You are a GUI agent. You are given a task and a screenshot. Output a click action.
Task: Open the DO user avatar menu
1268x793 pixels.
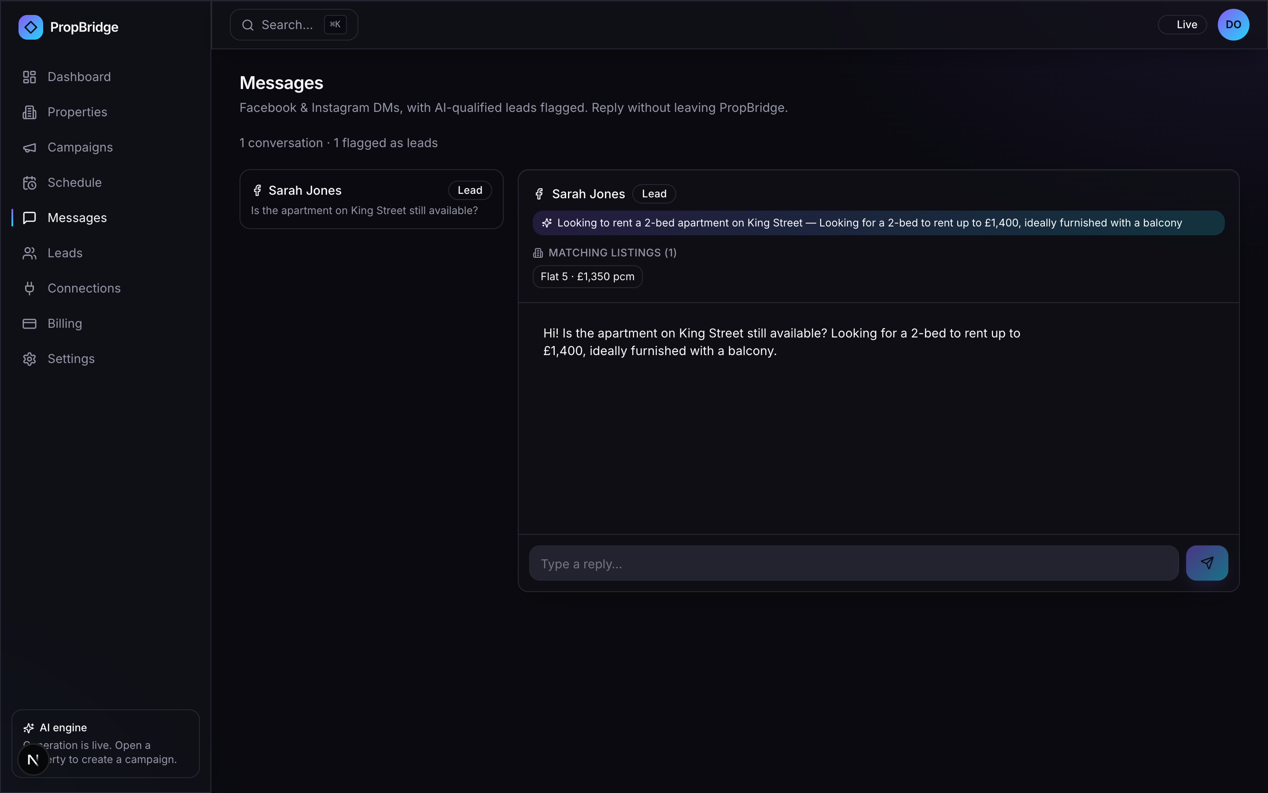click(x=1233, y=25)
